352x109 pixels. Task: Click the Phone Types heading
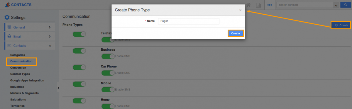pyautogui.click(x=72, y=25)
